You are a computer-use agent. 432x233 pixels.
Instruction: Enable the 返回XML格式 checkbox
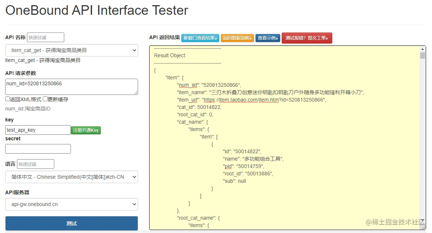(x=7, y=99)
